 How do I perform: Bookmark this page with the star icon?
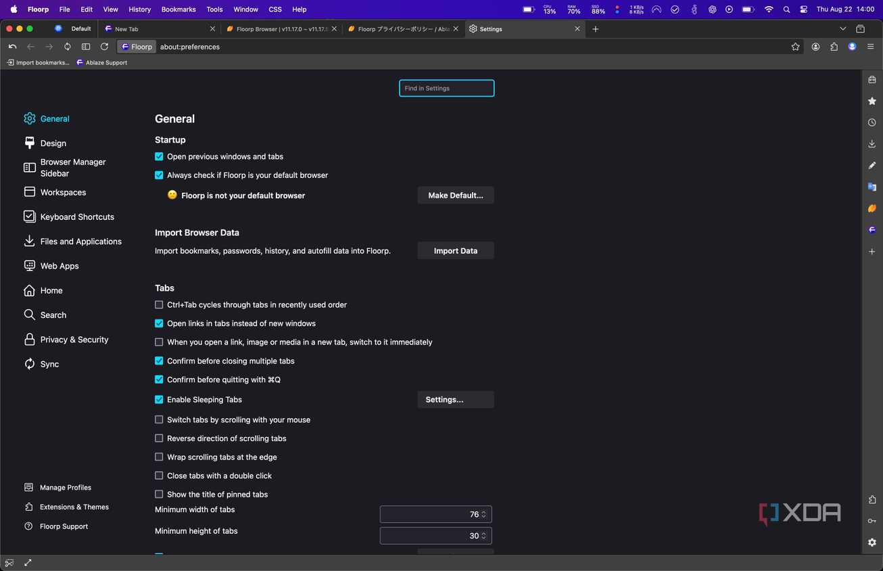[x=796, y=47]
